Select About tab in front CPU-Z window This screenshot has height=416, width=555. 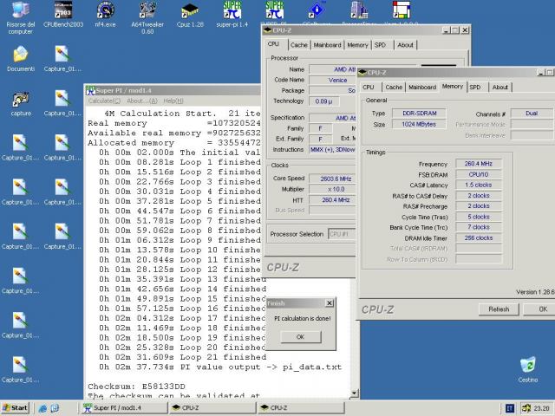(x=500, y=87)
